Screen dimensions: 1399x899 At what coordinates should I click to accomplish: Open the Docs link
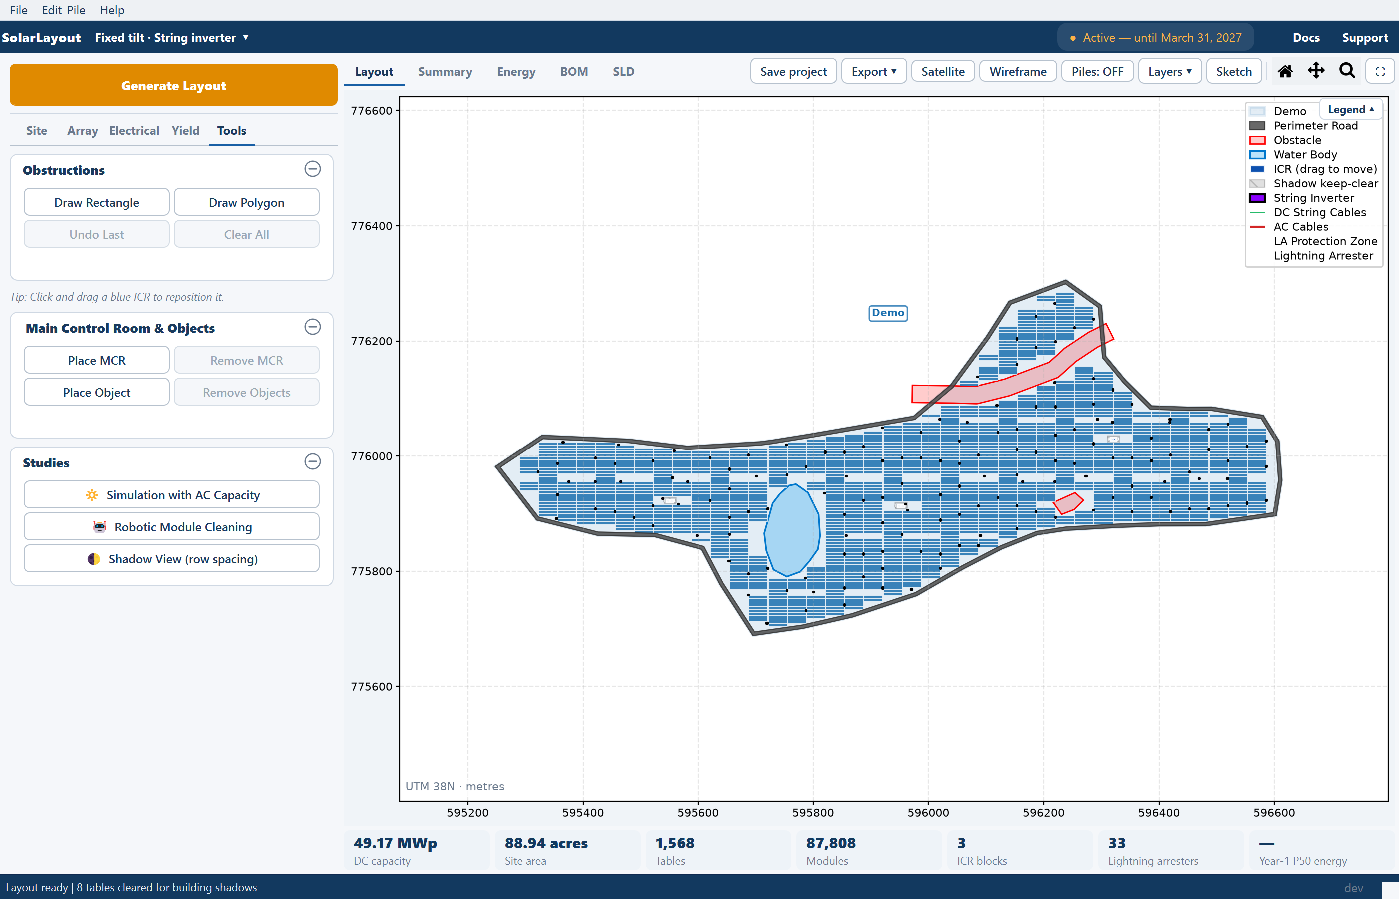[x=1306, y=38]
